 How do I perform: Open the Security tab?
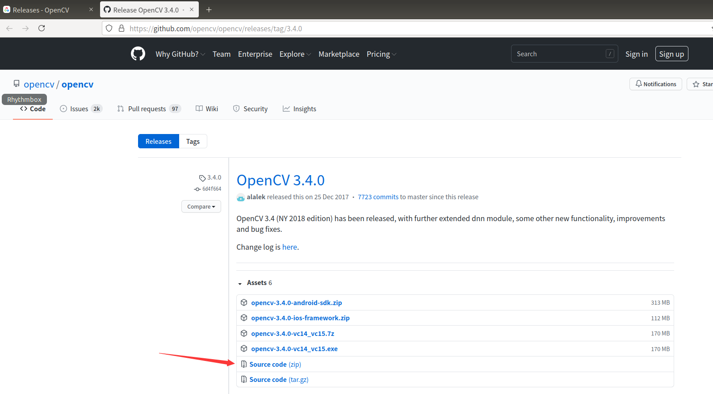point(250,109)
